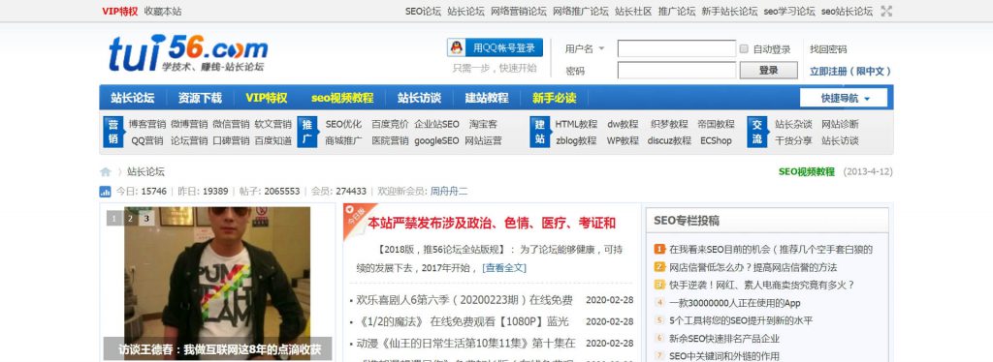This screenshot has width=993, height=362.
Task: Click the blue 推广 category badge
Action: click(x=307, y=132)
